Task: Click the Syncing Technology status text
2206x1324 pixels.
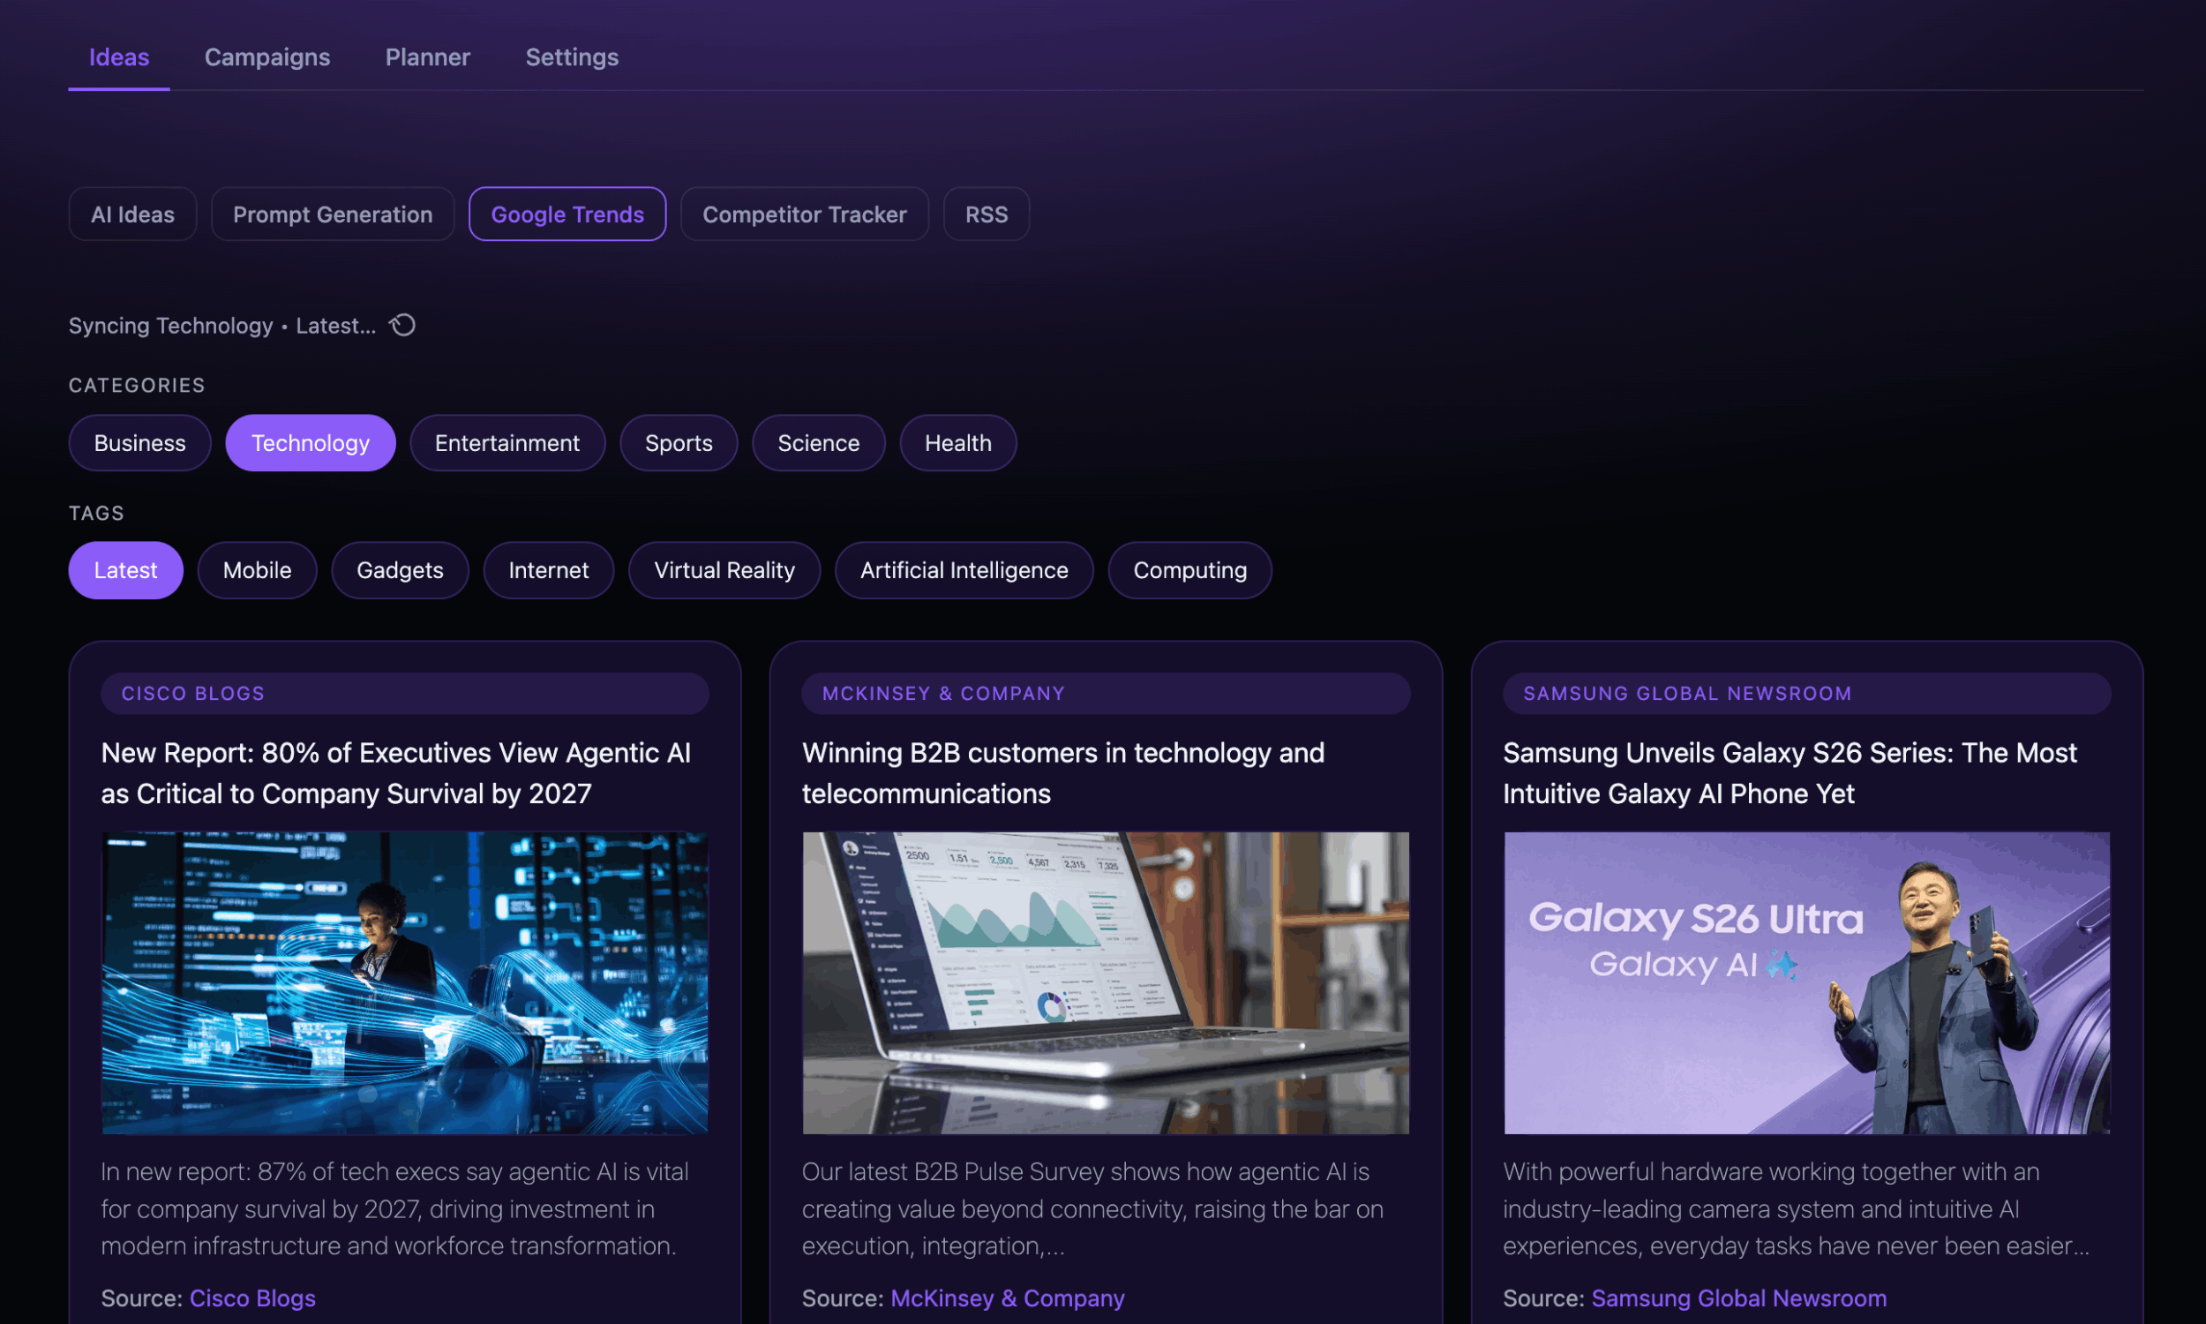Action: 222,326
